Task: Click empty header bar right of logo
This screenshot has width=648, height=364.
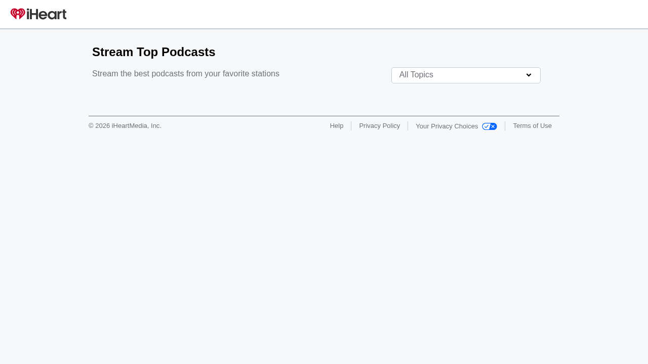Action: coord(354,14)
